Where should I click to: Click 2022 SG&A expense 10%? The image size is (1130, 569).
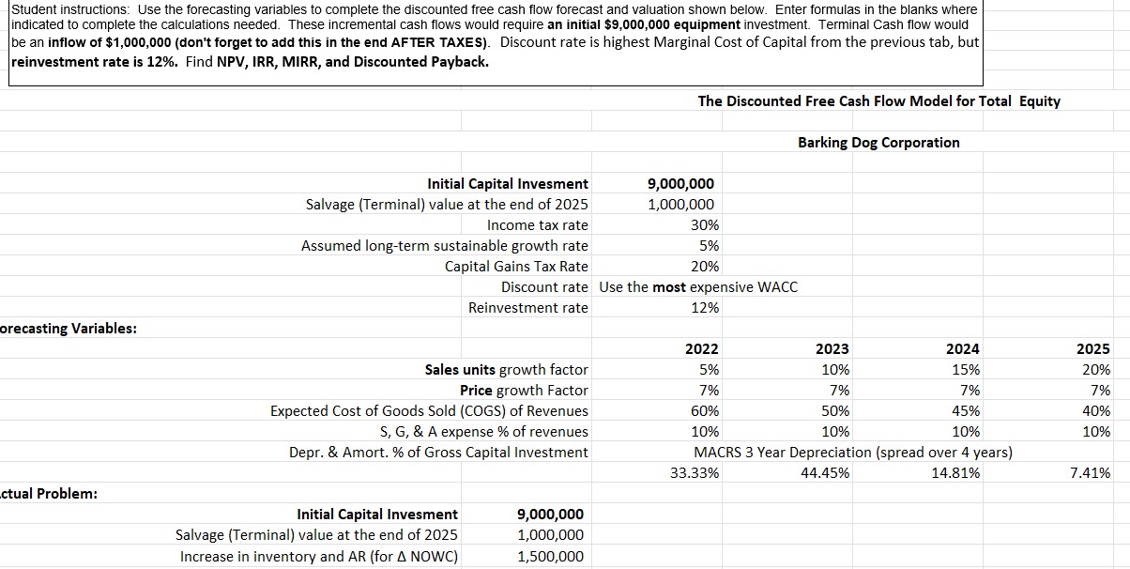(705, 431)
